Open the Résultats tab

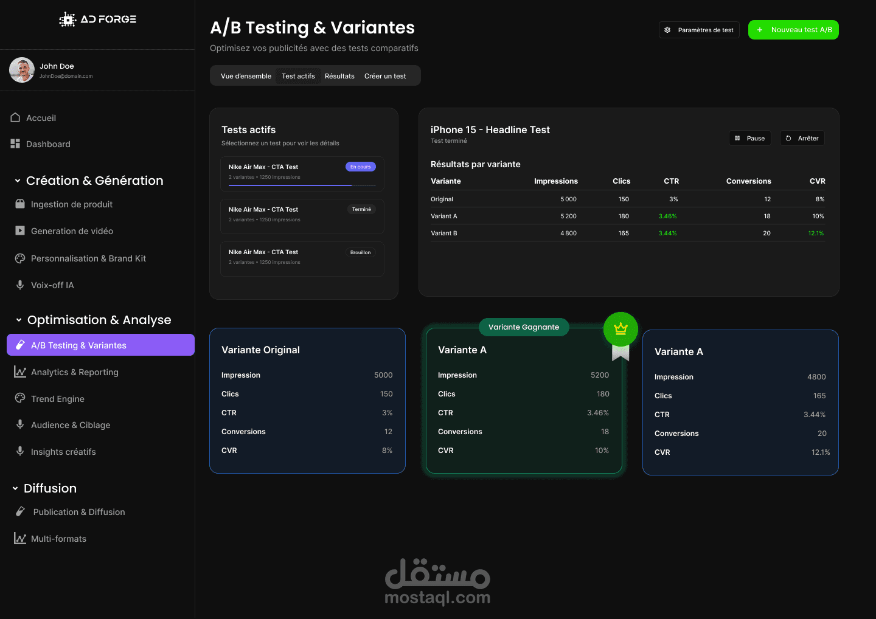(339, 76)
